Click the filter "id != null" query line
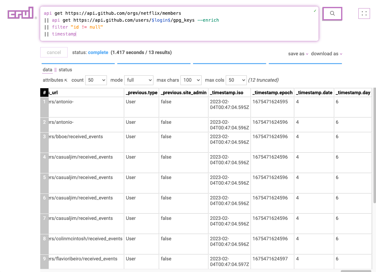Viewport: 376px width, 272px height. pos(77,27)
